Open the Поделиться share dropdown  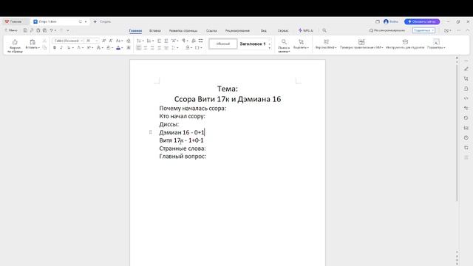[x=423, y=30]
